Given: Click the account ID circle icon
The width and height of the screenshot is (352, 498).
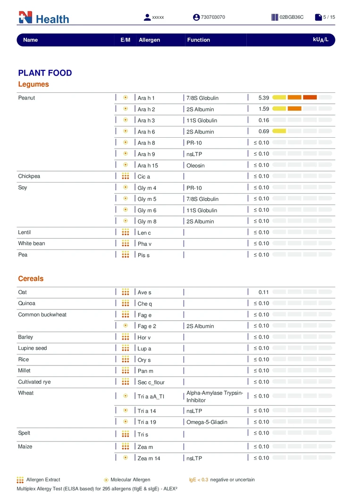Looking at the screenshot, I should point(196,17).
